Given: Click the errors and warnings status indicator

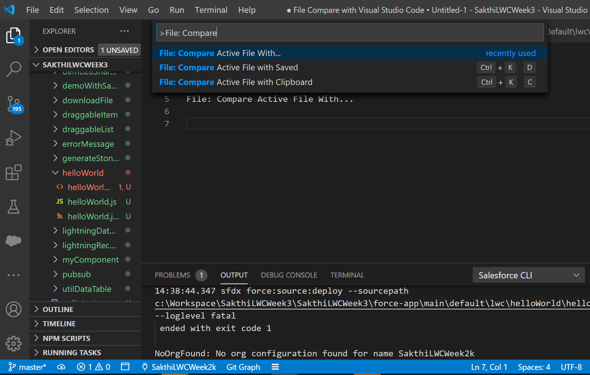Looking at the screenshot, I should 93,367.
